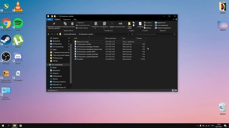The image size is (229, 128).
Task: Click Вставить ярлык in the ribbon
Action: [82, 28]
